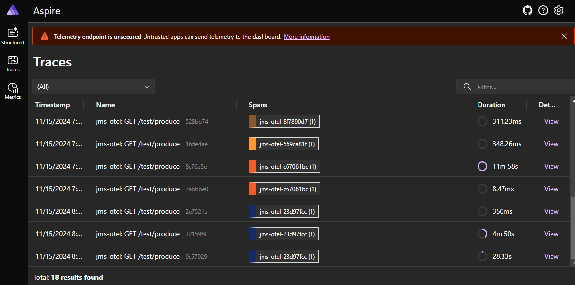Click jms-otel-23d97fcc span in 2e7521a row
The height and width of the screenshot is (285, 575).
click(x=284, y=211)
